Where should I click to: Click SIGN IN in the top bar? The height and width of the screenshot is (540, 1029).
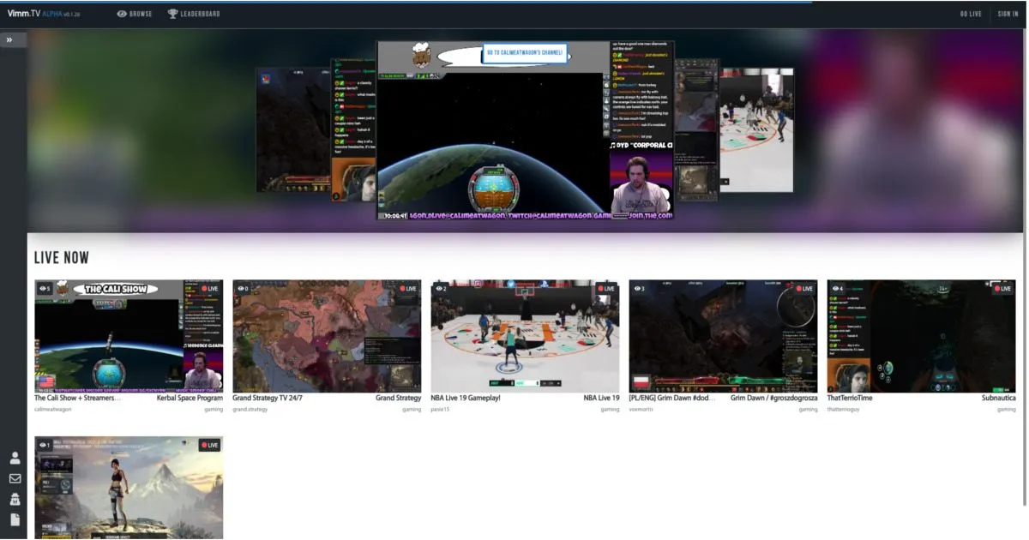click(1008, 14)
